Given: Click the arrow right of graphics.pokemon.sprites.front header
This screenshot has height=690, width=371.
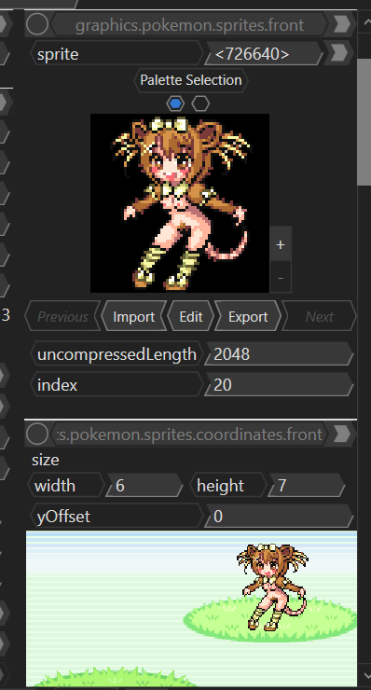Looking at the screenshot, I should coord(342,24).
